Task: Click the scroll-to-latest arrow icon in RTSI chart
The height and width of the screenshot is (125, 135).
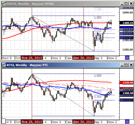Action: tap(127, 122)
